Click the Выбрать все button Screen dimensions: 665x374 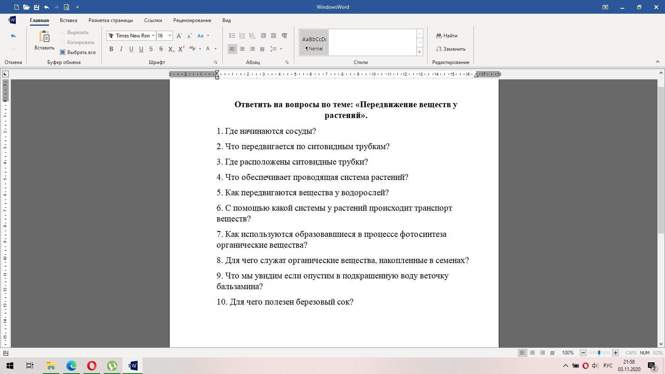tap(78, 52)
